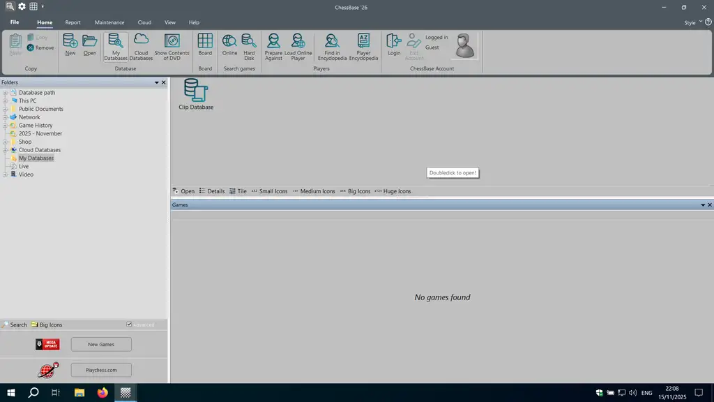Click the New Games button
The height and width of the screenshot is (402, 714).
(x=101, y=344)
